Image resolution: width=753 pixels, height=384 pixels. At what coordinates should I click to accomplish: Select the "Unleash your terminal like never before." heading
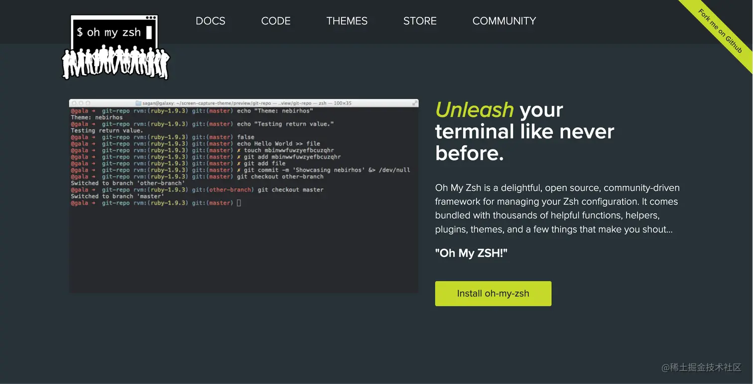pyautogui.click(x=524, y=131)
